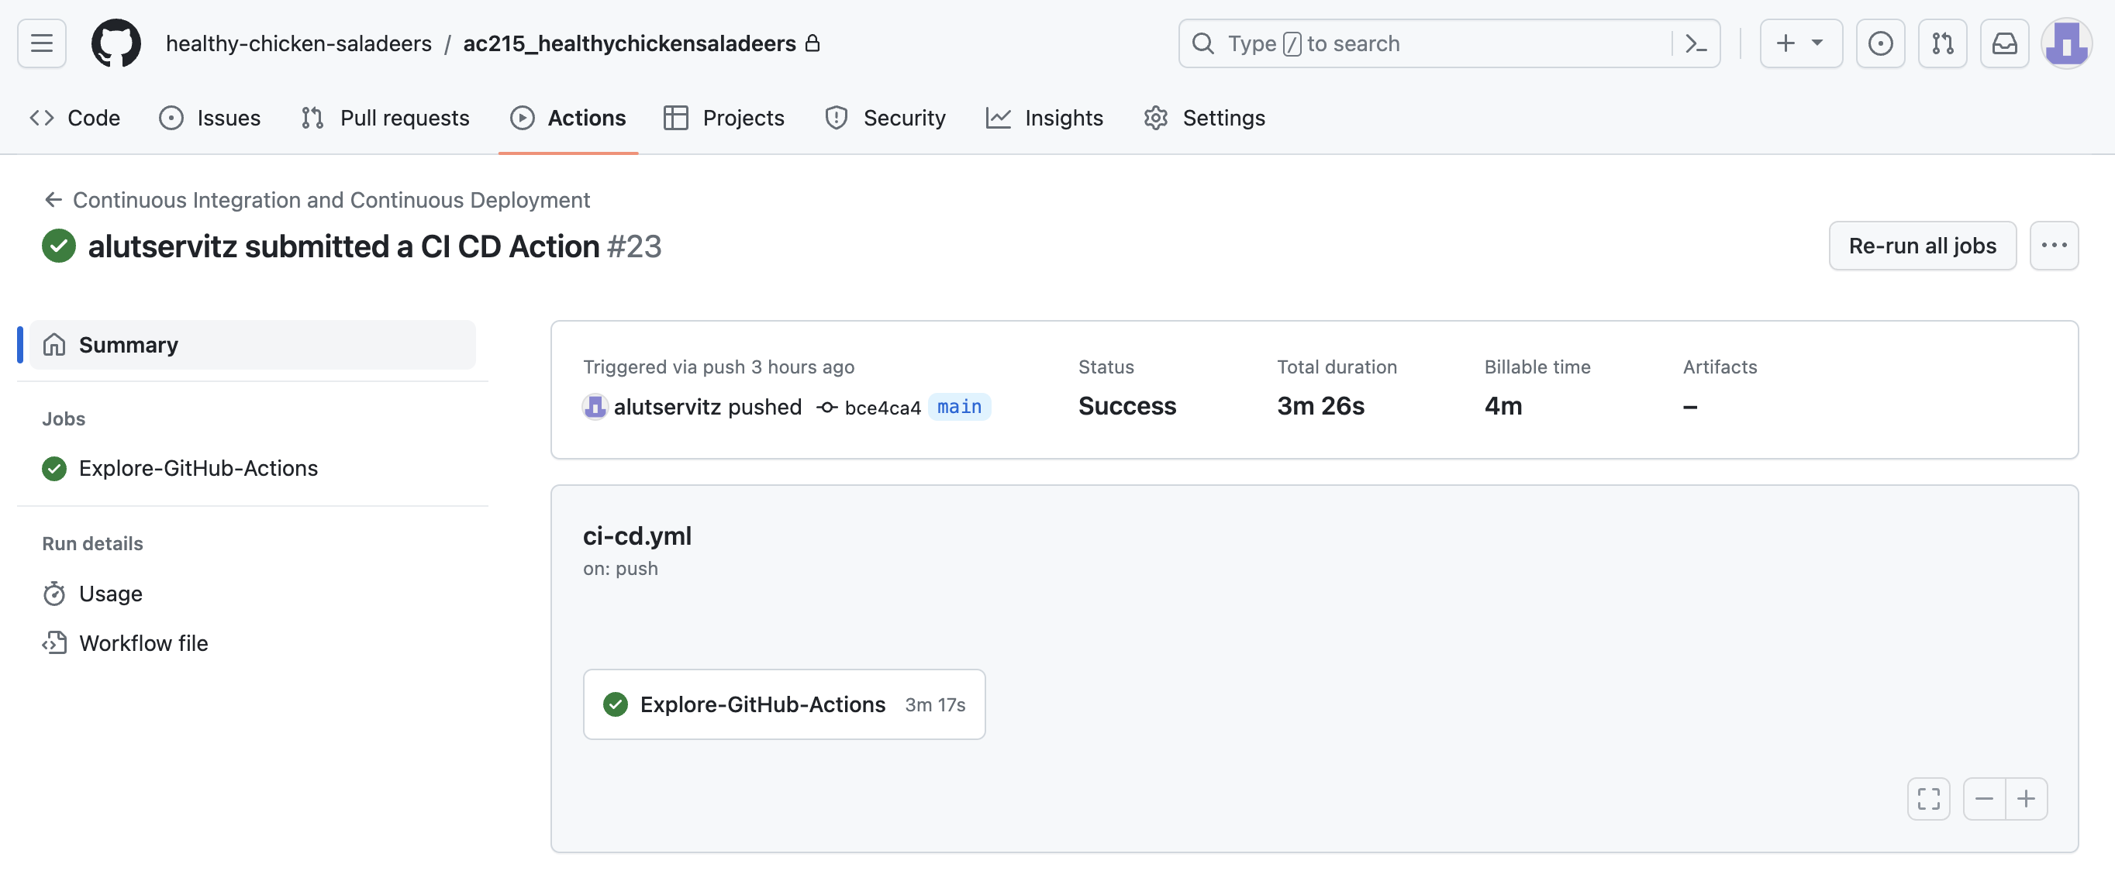The height and width of the screenshot is (871, 2115).
Task: Zoom in the workflow graph
Action: coord(2027,799)
